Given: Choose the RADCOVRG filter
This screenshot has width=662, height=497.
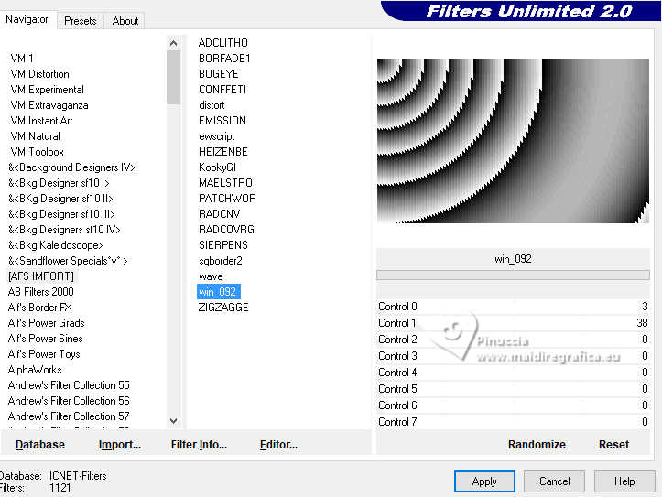Looking at the screenshot, I should pyautogui.click(x=226, y=230).
